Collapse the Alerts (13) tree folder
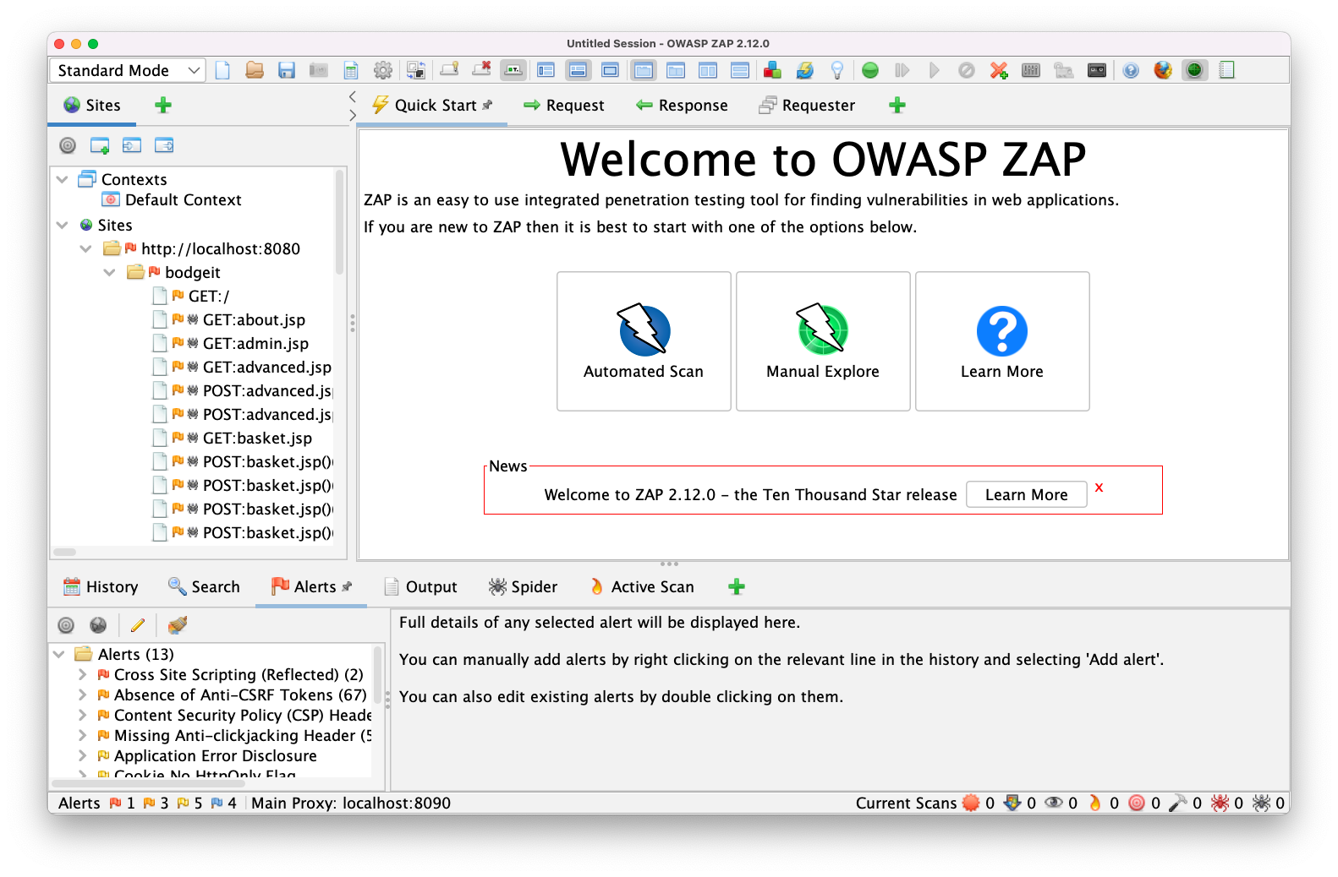The height and width of the screenshot is (877, 1338). pyautogui.click(x=59, y=654)
